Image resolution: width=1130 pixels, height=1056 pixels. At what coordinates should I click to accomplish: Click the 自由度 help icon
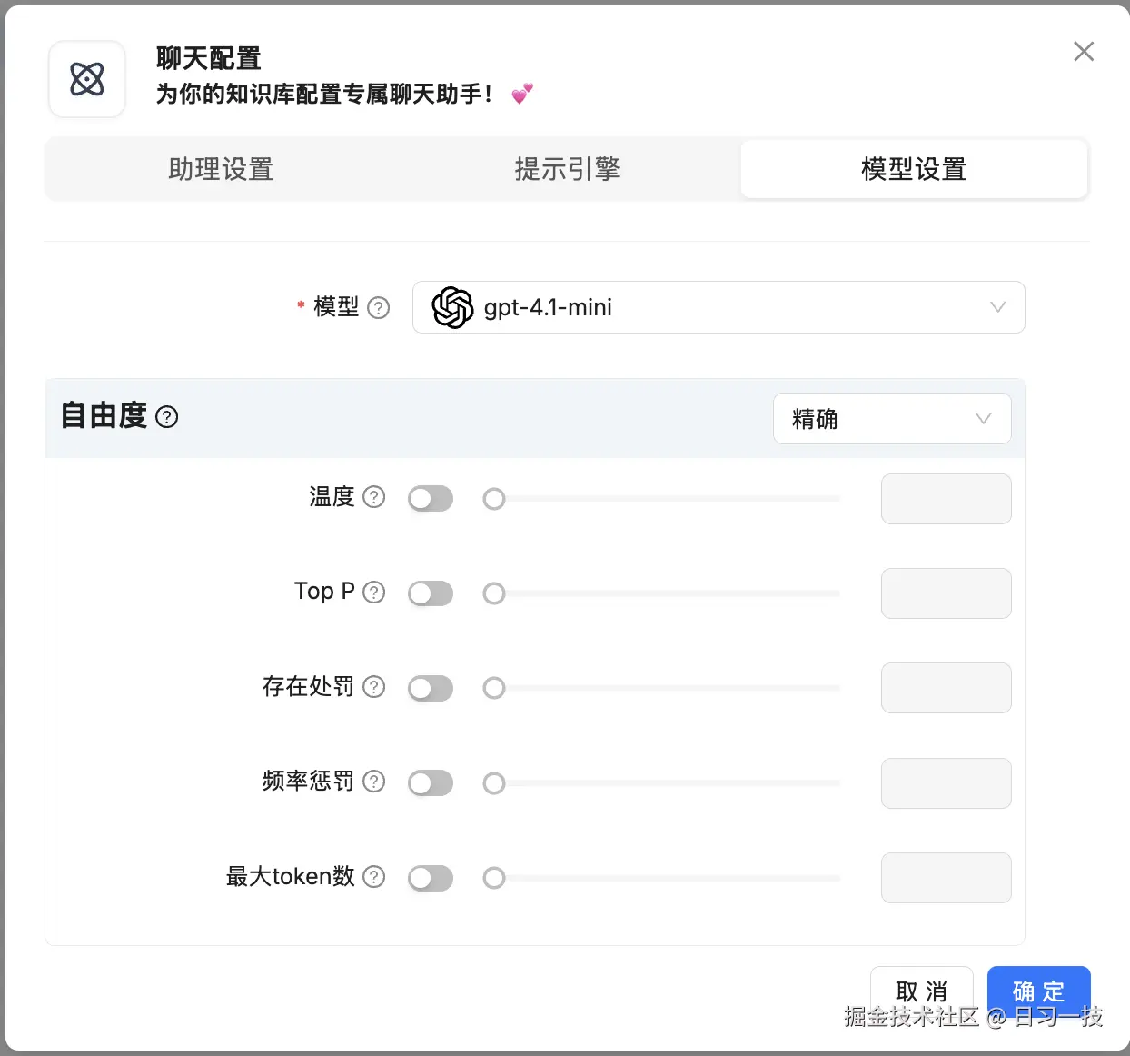tap(166, 417)
